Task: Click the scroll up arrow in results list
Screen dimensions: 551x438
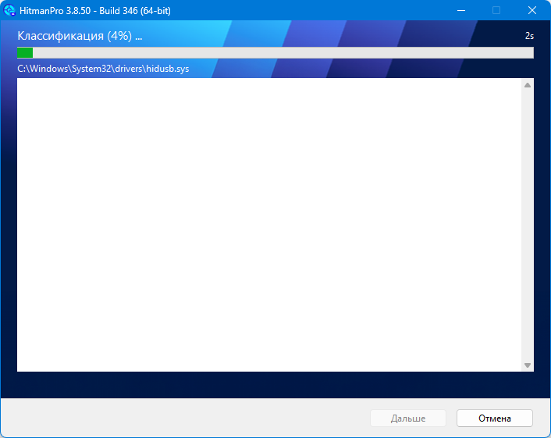Action: 528,85
